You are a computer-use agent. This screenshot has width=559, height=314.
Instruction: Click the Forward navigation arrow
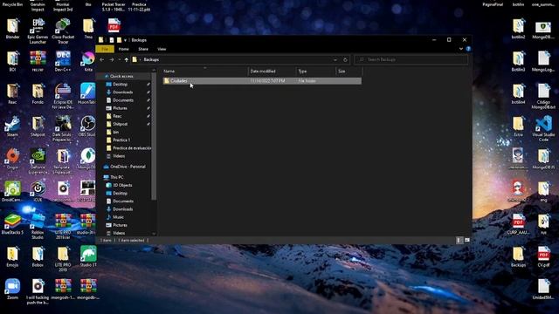[x=112, y=60]
